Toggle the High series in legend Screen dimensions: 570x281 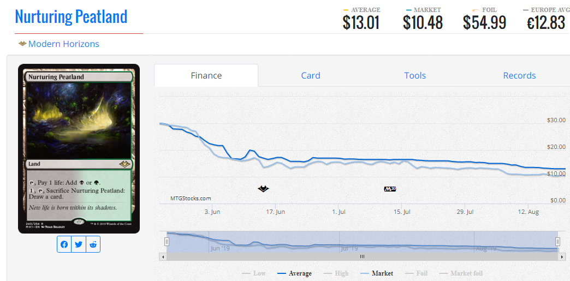point(336,273)
